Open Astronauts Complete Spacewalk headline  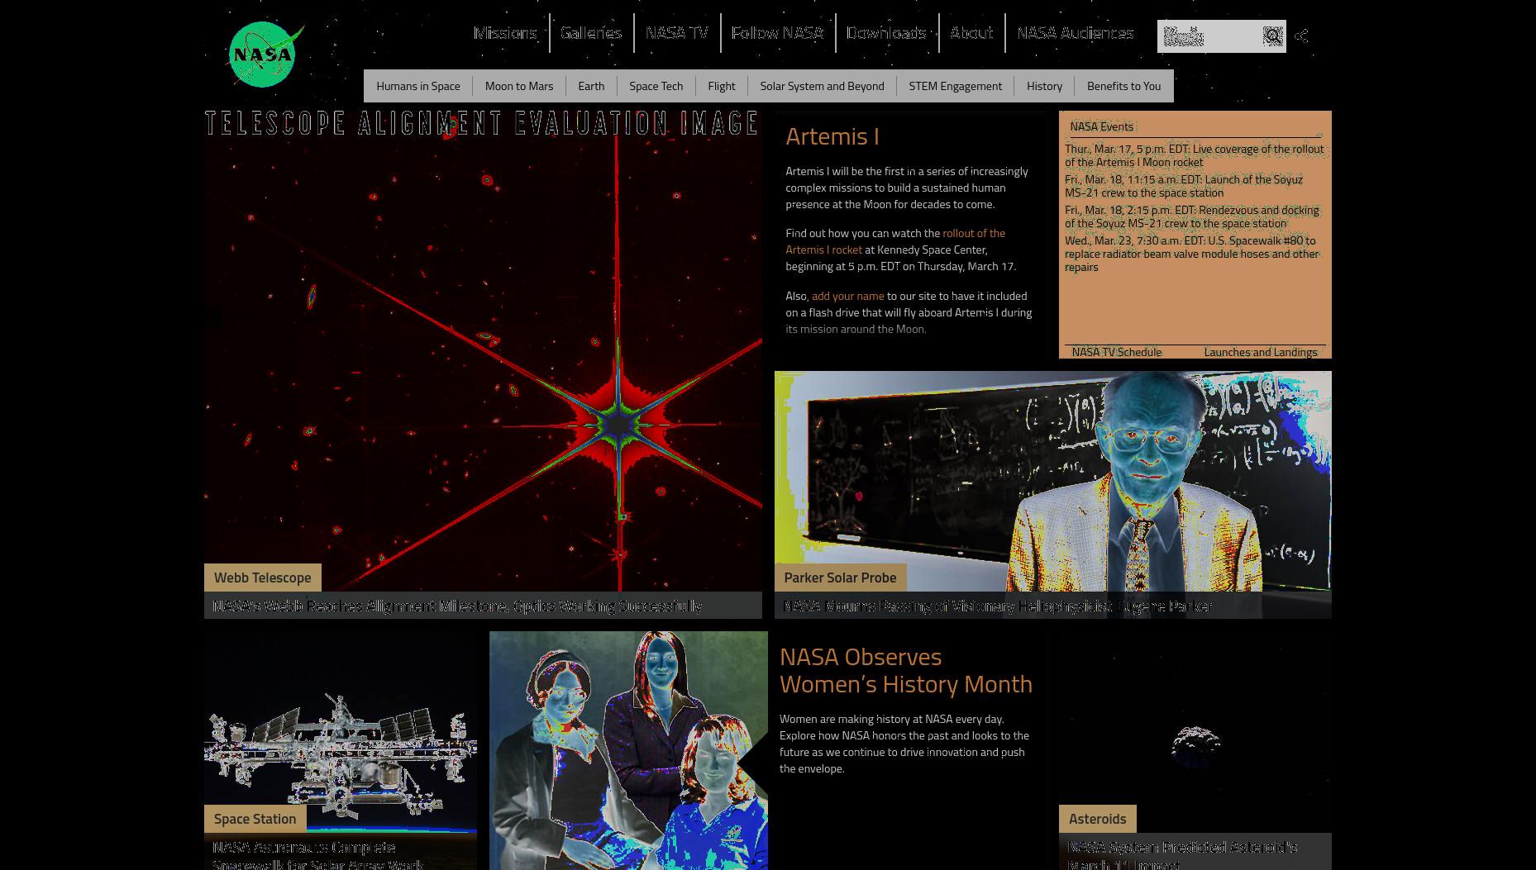(x=318, y=855)
